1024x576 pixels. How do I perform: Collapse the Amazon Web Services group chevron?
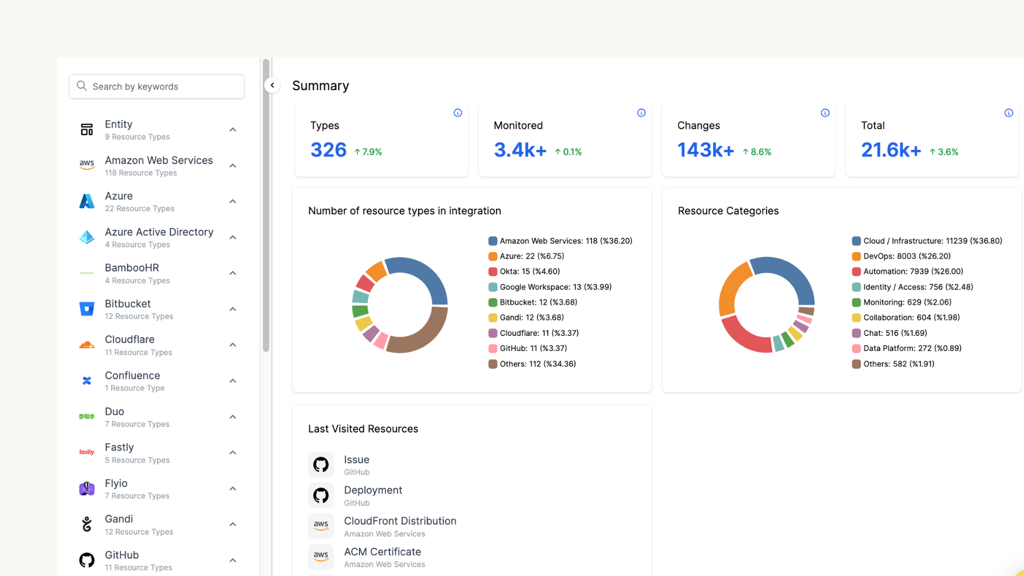(233, 166)
